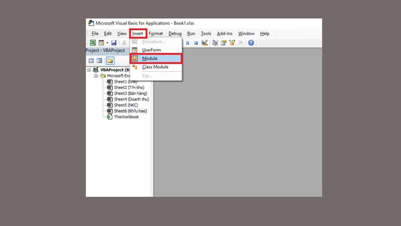Open the Add-Ins menu
This screenshot has width=401, height=226.
point(225,33)
